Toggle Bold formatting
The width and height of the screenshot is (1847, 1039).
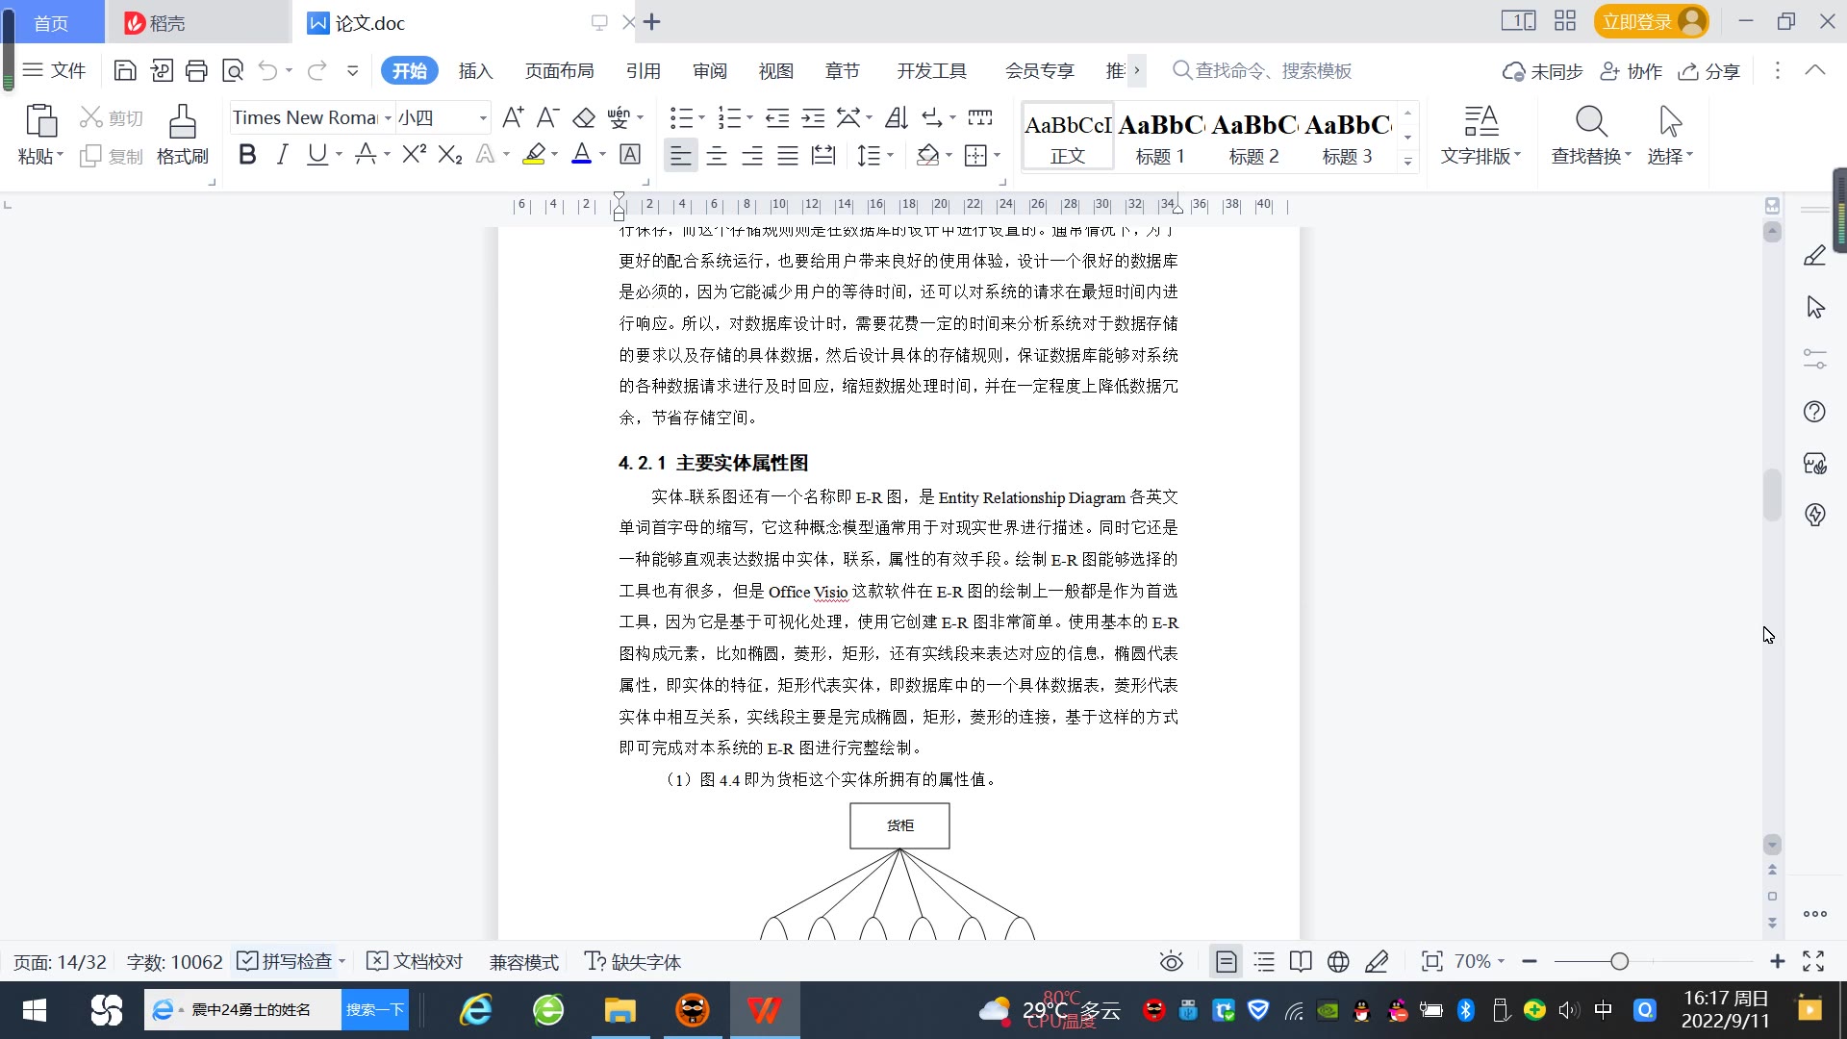tap(247, 154)
